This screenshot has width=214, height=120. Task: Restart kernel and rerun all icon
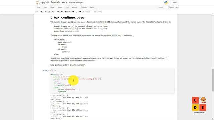click(x=80, y=12)
